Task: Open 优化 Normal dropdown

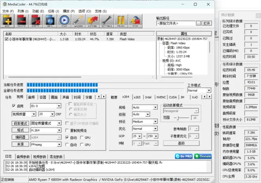Action: point(155,128)
